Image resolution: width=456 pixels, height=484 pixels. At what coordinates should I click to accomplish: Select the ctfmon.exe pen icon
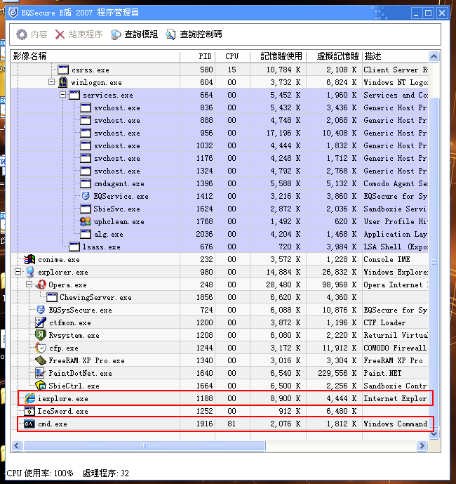click(41, 322)
